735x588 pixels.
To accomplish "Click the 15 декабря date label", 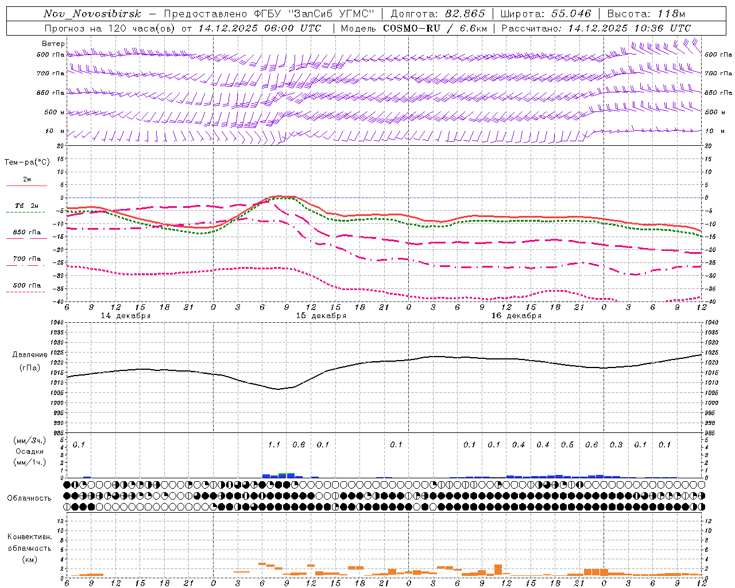I will click(x=321, y=316).
